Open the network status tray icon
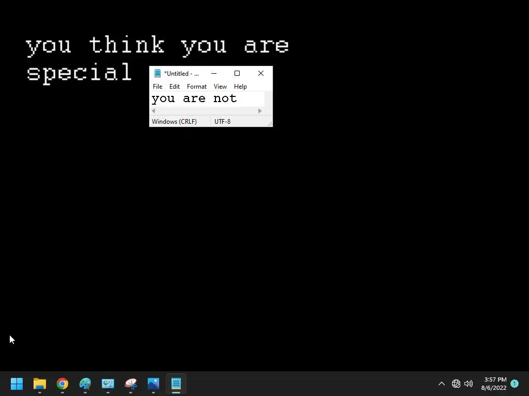This screenshot has height=396, width=529. [x=456, y=384]
